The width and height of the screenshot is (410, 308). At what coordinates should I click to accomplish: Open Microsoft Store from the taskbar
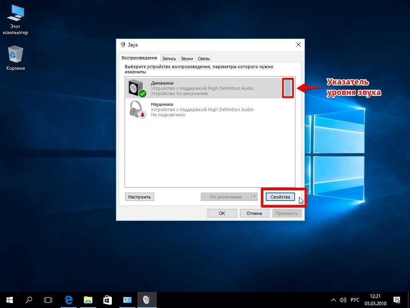(107, 300)
